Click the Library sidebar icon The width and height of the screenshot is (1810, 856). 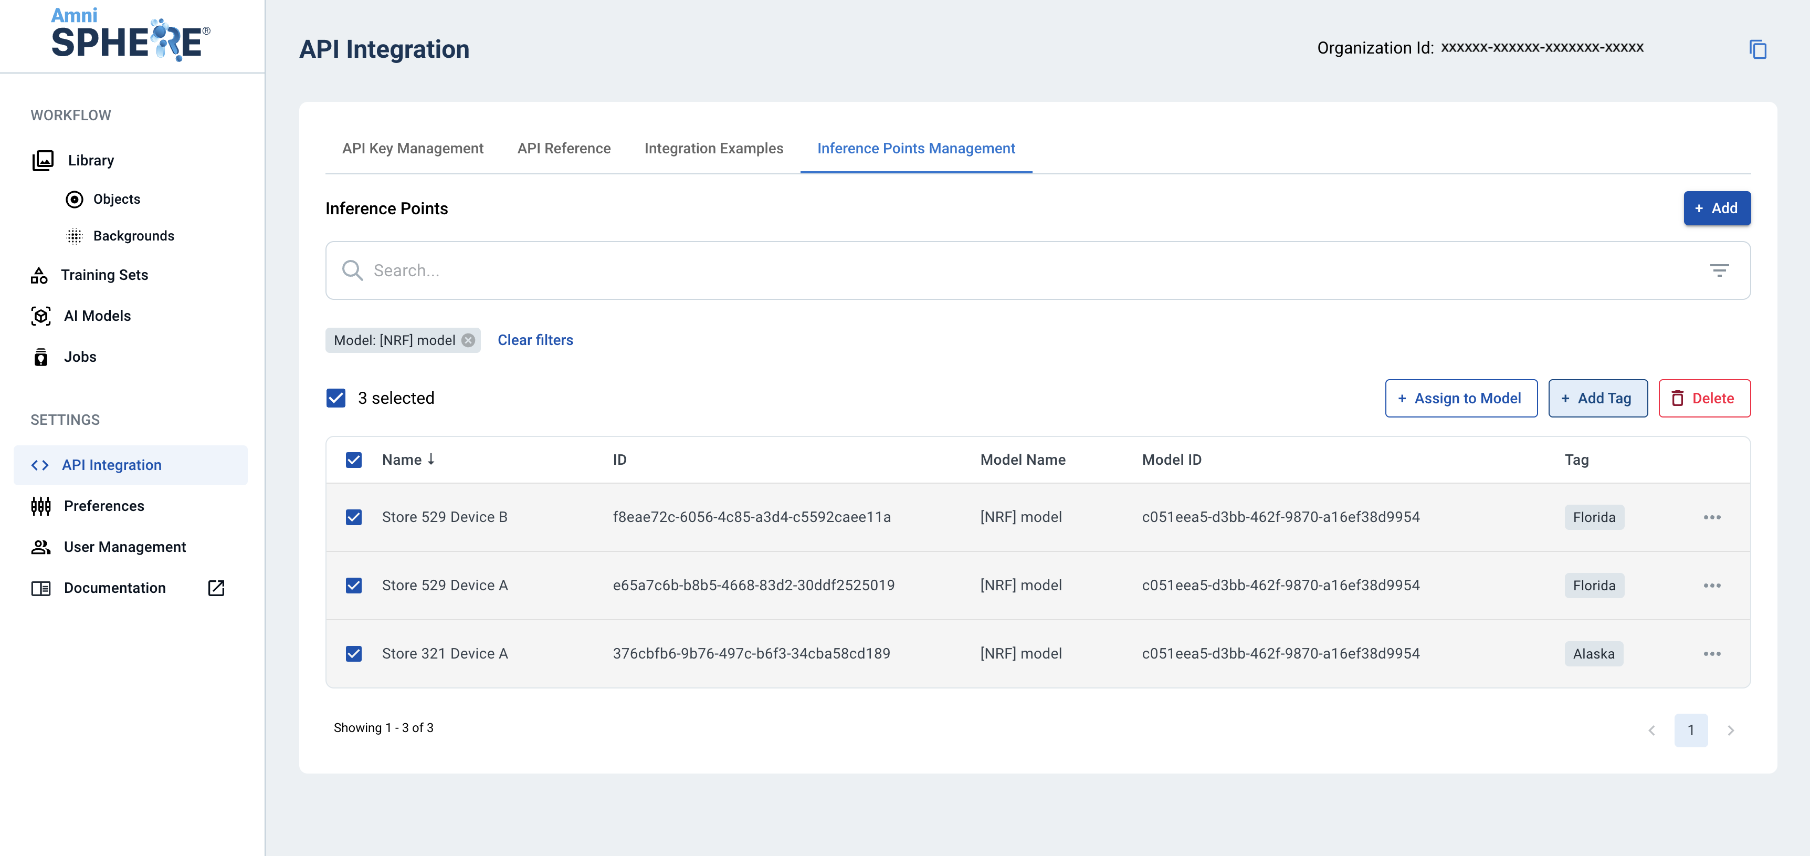(43, 160)
